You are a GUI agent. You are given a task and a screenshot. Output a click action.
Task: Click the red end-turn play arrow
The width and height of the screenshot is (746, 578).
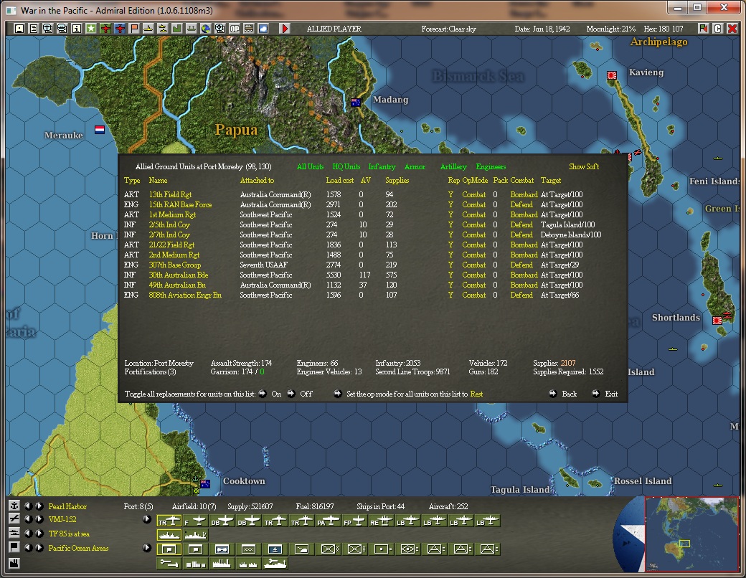click(x=285, y=29)
